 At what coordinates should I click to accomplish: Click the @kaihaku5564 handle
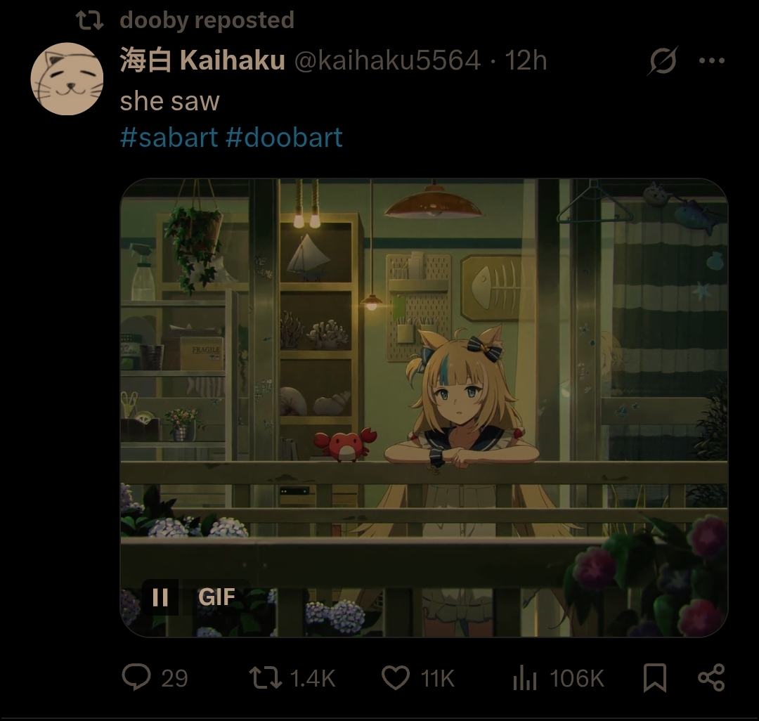387,60
